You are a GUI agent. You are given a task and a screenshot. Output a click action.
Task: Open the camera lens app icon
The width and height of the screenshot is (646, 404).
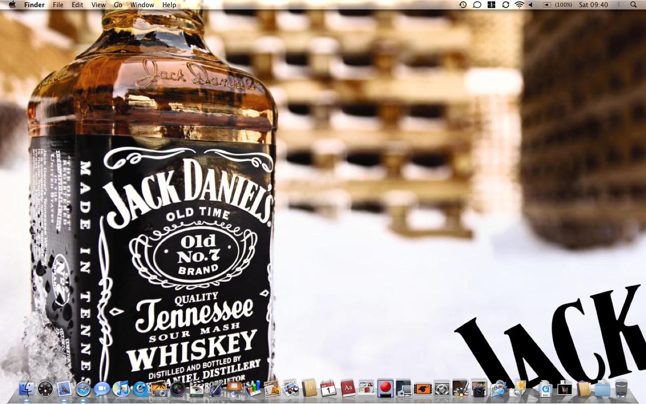pos(178,389)
